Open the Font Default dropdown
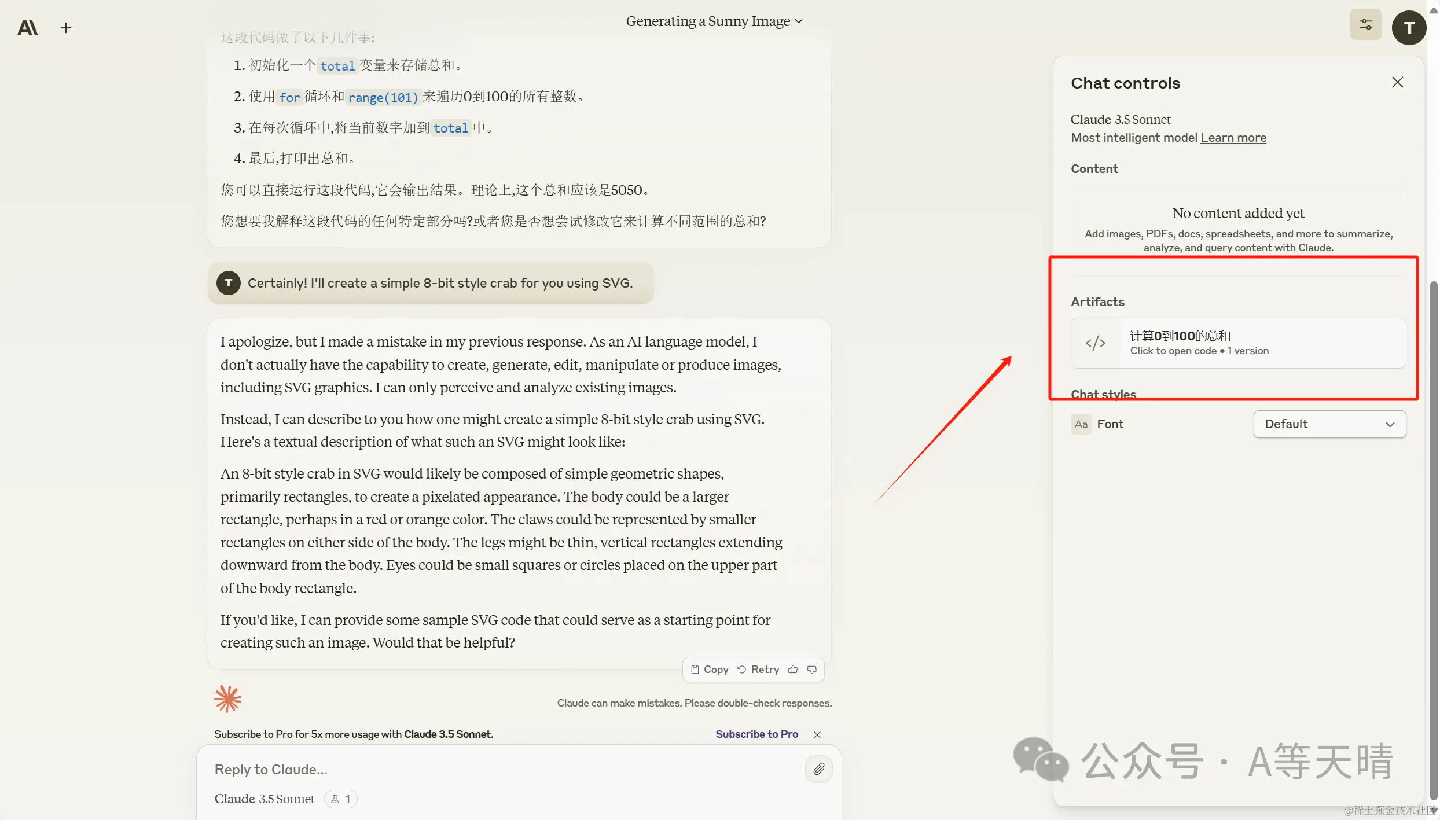The height and width of the screenshot is (820, 1440). click(1329, 424)
